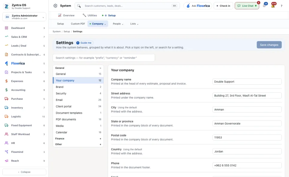Open the Flowmind icon
289x177 pixels.
point(6,152)
